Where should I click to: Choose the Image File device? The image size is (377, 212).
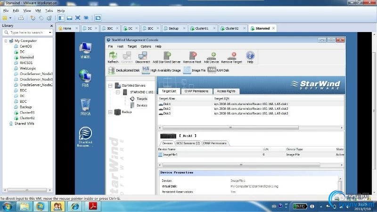click(194, 70)
